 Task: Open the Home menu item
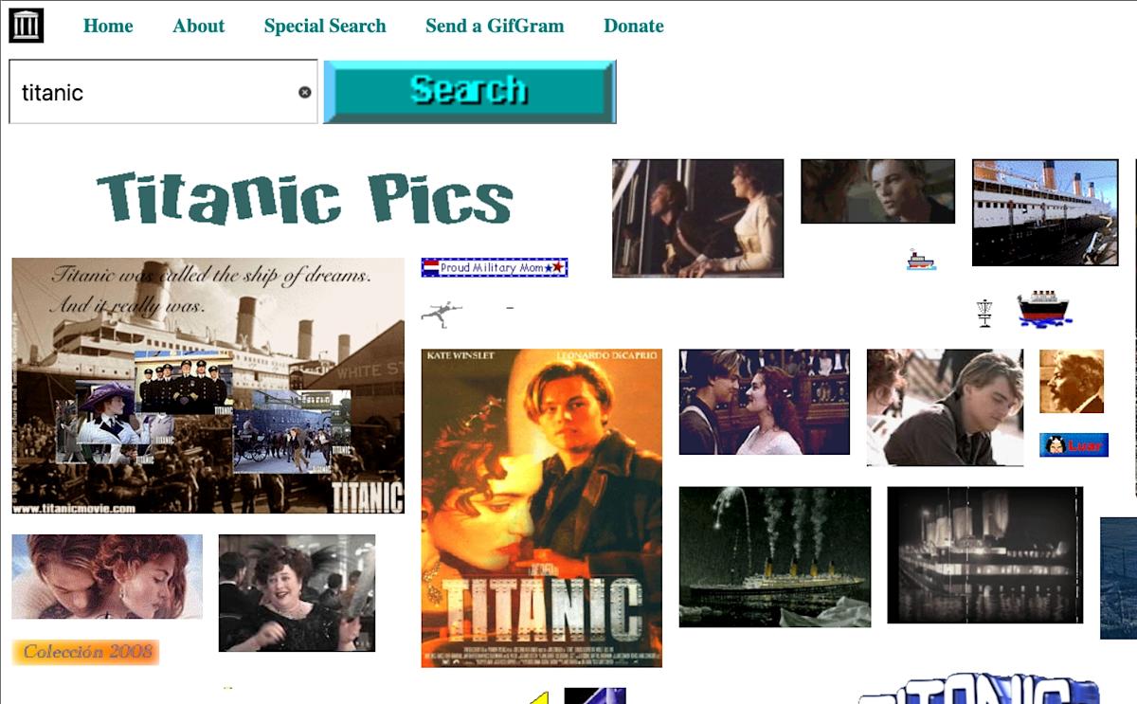point(108,26)
